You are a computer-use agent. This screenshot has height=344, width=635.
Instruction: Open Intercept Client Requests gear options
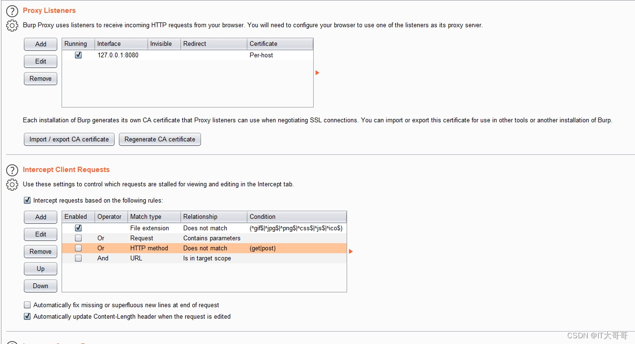click(12, 184)
